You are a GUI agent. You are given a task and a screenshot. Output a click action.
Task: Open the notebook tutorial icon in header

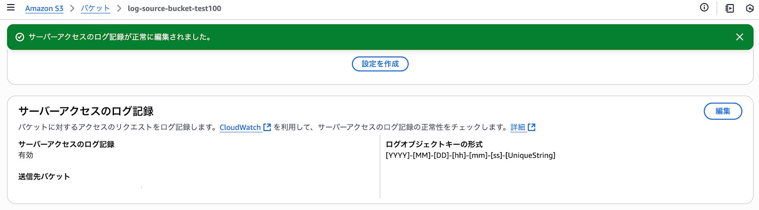click(x=729, y=8)
